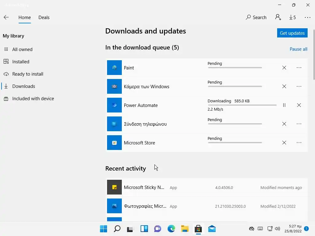
Task: Open the Store's top-right more options
Action: pos(307,18)
